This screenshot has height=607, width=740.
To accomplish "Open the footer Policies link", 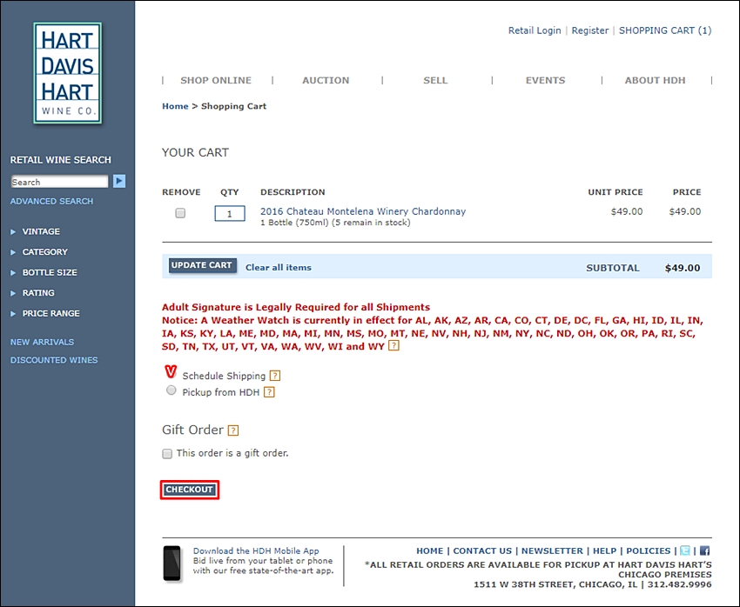I will click(648, 551).
